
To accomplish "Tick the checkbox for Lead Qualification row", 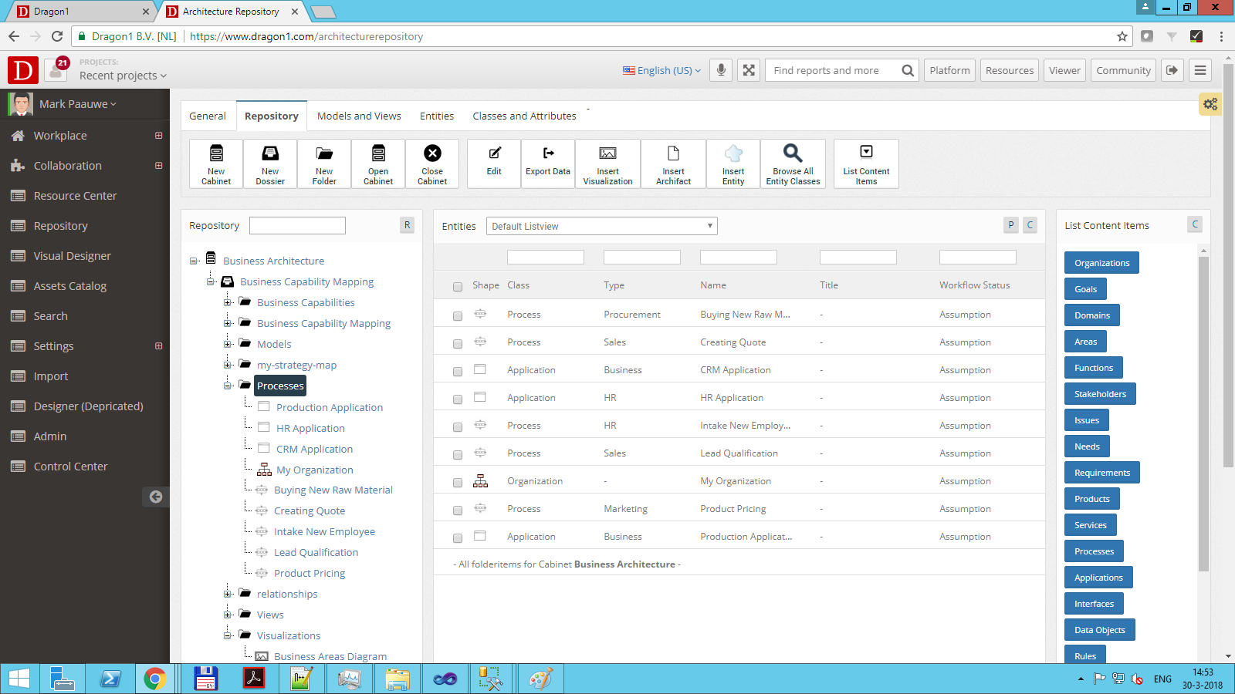I will click(x=458, y=454).
